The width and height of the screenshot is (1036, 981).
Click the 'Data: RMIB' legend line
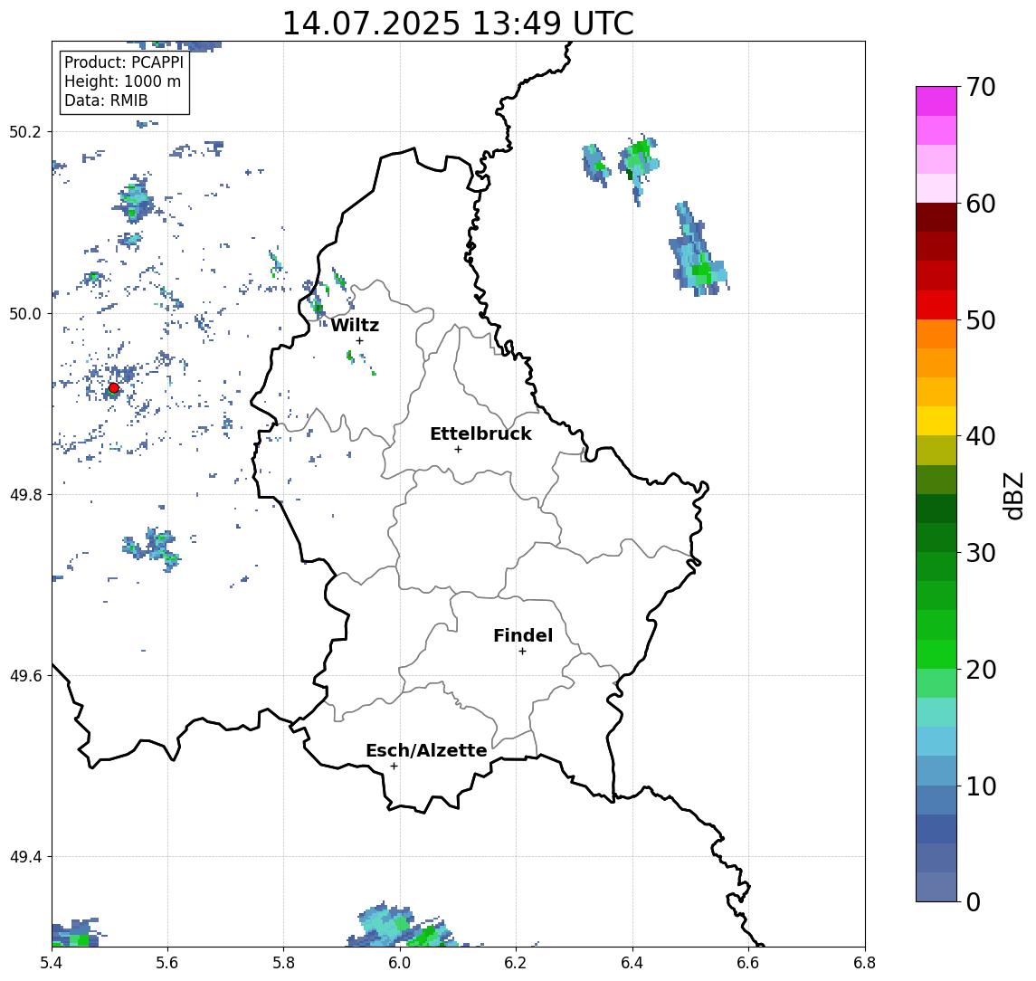[x=106, y=101]
